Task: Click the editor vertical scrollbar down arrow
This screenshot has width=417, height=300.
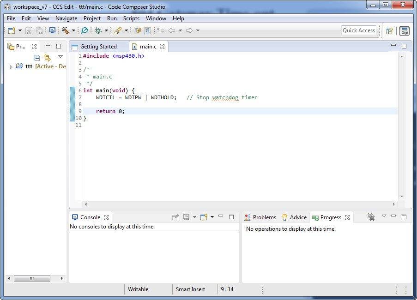Action: click(x=402, y=196)
